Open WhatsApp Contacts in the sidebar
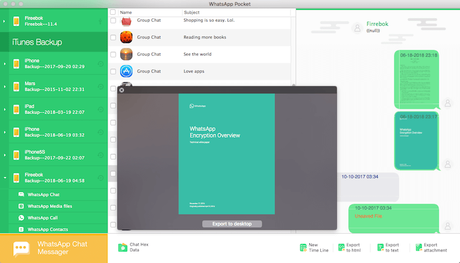This screenshot has height=263, width=460. tap(58, 229)
